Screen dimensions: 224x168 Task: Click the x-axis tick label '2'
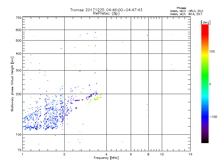pos(64,154)
